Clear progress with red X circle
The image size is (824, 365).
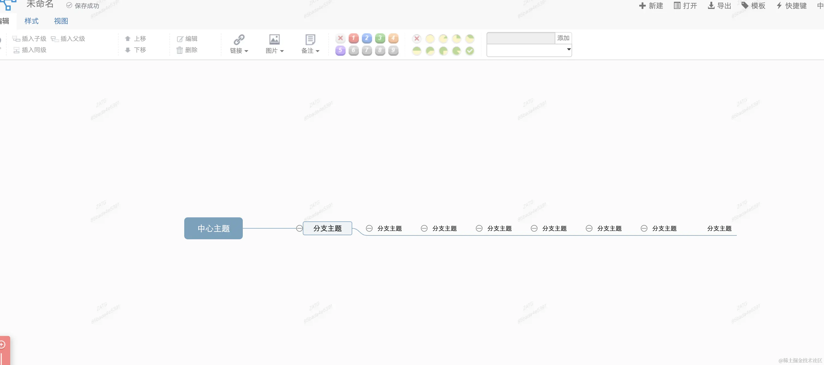416,39
